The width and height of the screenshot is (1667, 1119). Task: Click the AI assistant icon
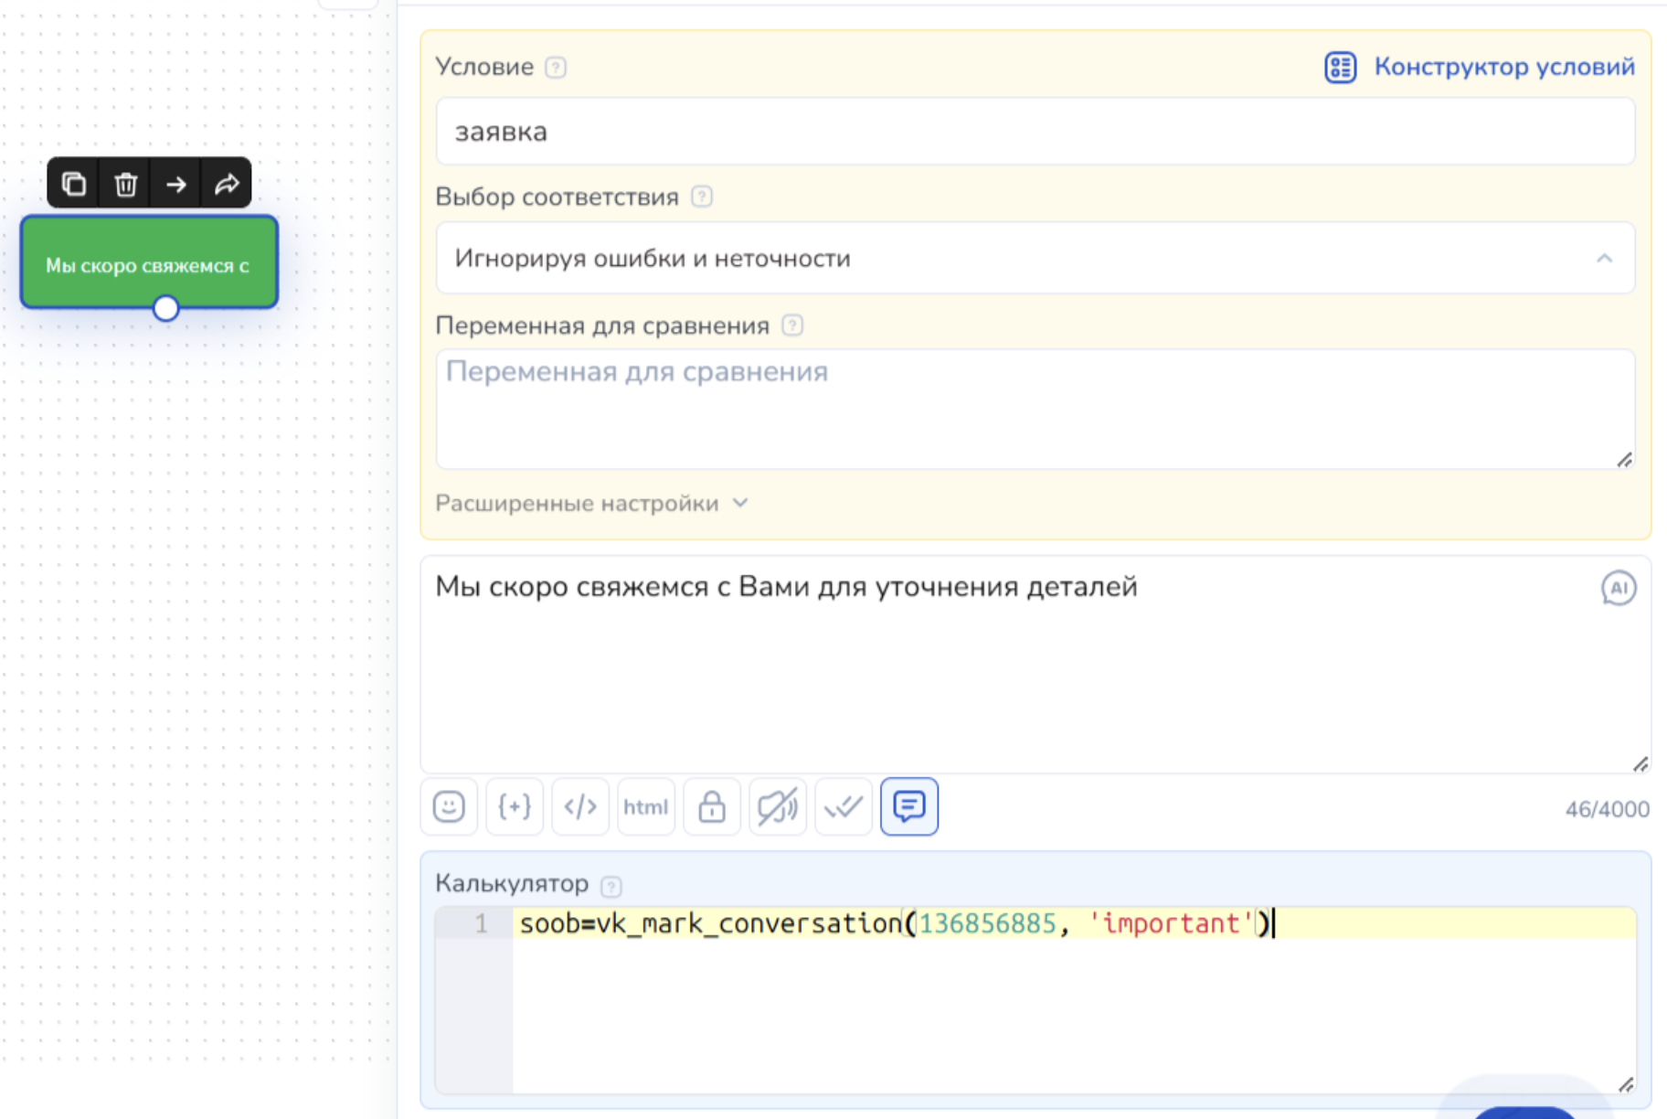pyautogui.click(x=1618, y=588)
